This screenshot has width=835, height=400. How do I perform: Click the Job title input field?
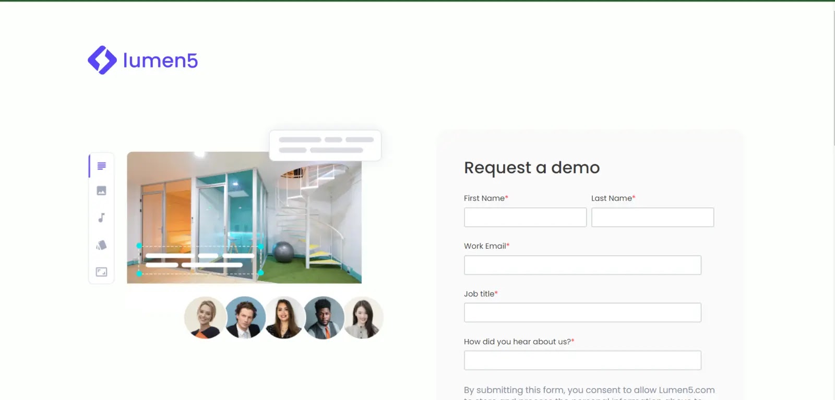pyautogui.click(x=582, y=313)
